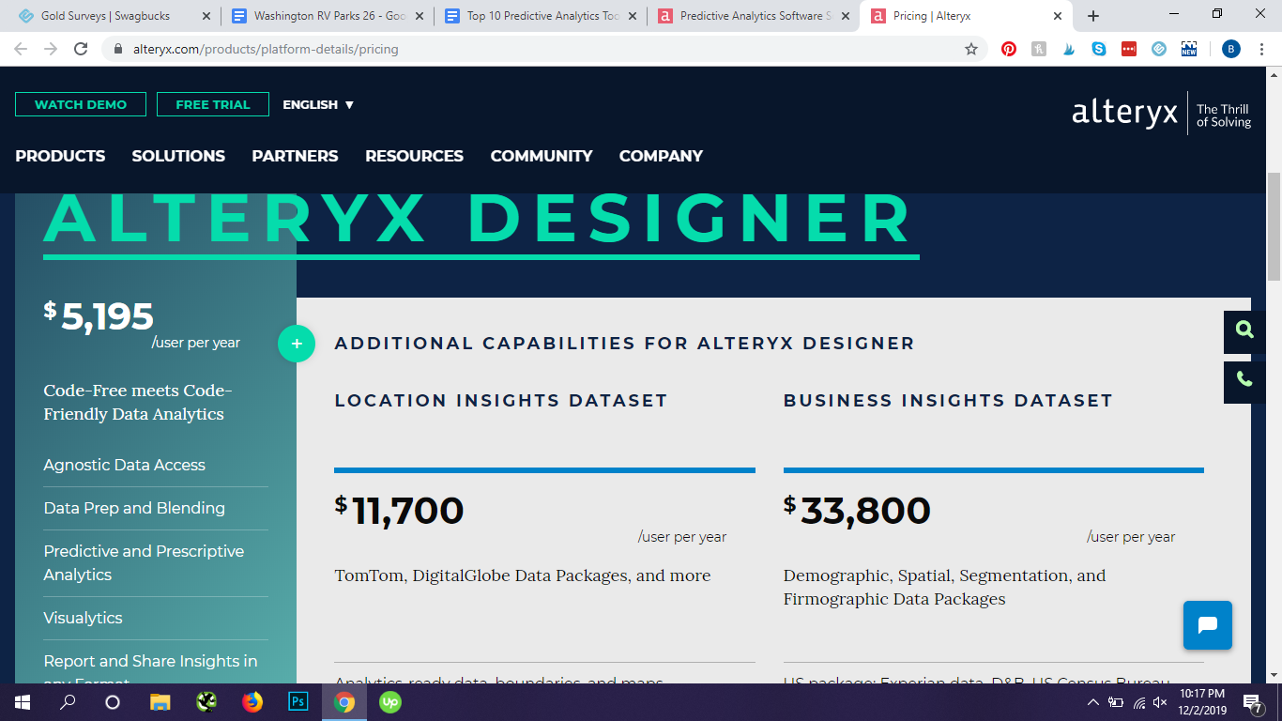This screenshot has height=721, width=1282.
Task: Open the ENGLISH language dropdown
Action: 318,104
